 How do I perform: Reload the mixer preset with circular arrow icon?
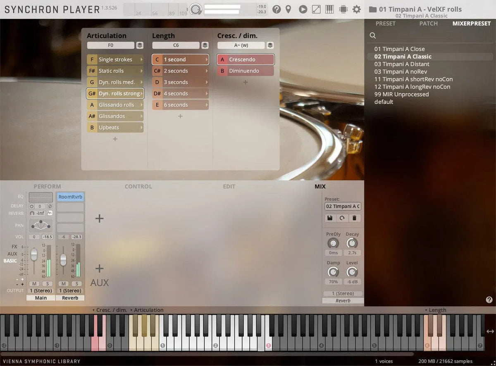pyautogui.click(x=343, y=218)
